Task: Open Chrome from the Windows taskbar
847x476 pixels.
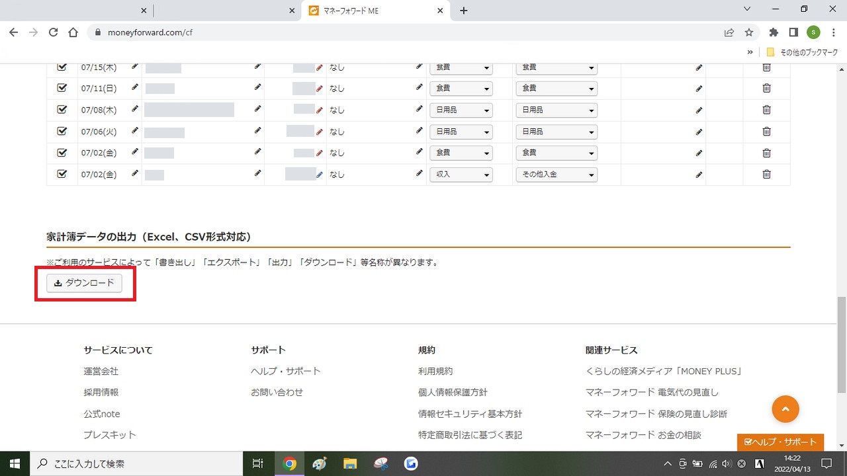Action: [x=289, y=463]
